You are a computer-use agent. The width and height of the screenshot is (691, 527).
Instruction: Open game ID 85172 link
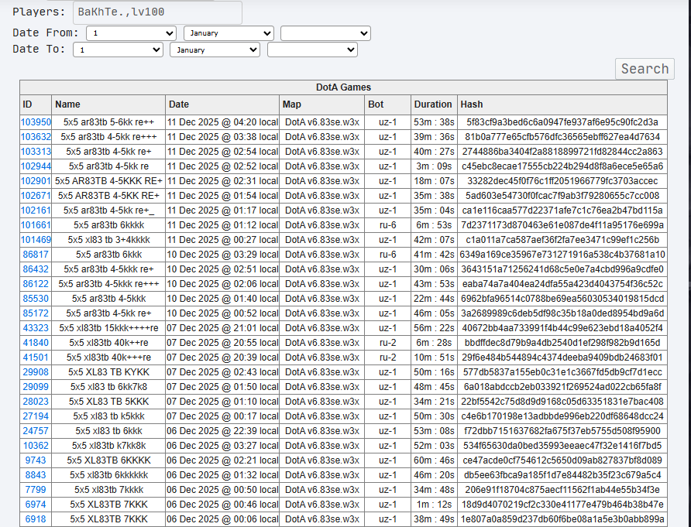point(36,313)
